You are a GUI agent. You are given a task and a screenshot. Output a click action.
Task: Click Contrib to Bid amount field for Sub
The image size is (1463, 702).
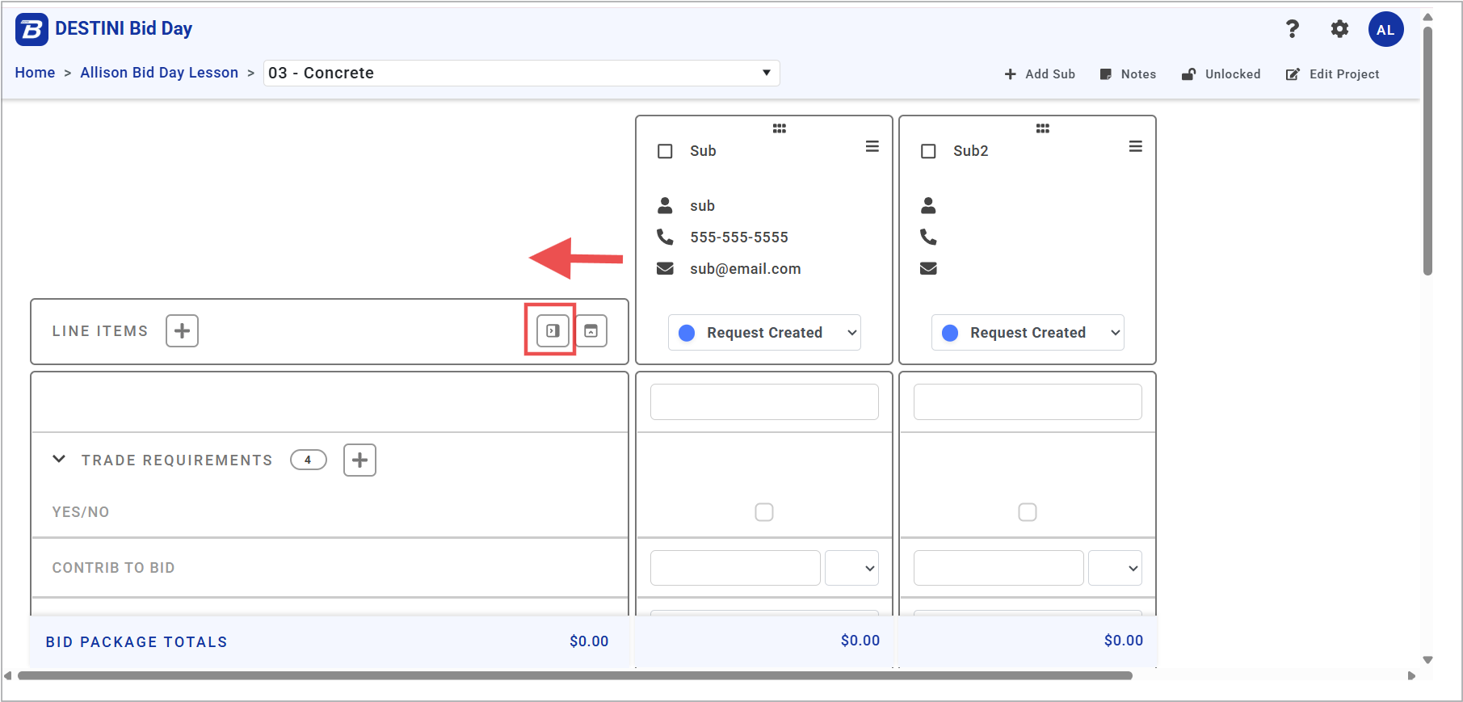[735, 568]
